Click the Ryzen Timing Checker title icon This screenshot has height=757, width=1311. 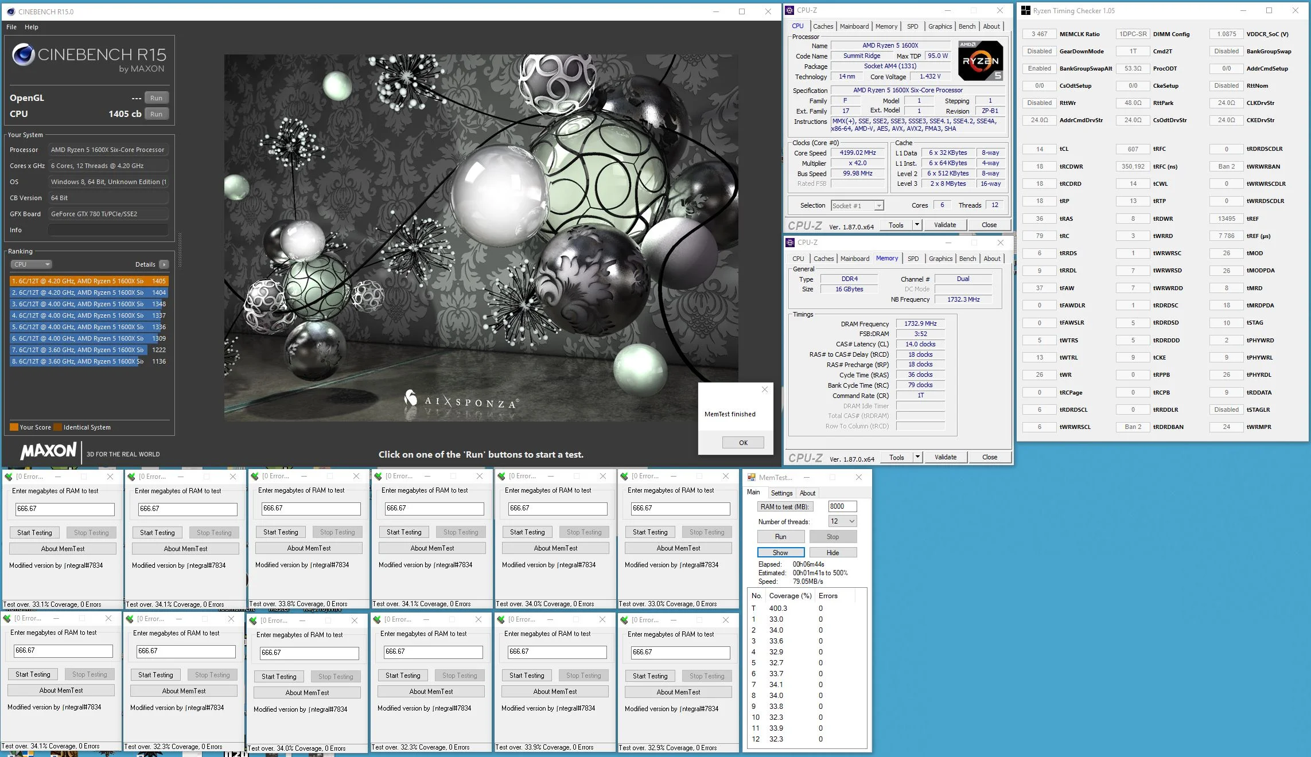pyautogui.click(x=1025, y=10)
